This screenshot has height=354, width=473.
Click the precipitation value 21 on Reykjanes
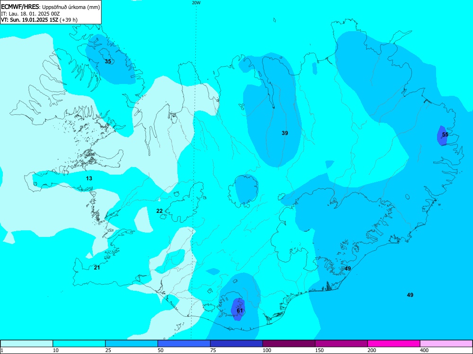point(97,268)
